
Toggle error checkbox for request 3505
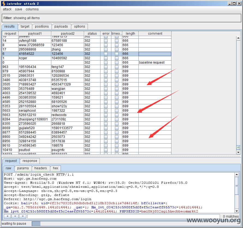point(106,84)
